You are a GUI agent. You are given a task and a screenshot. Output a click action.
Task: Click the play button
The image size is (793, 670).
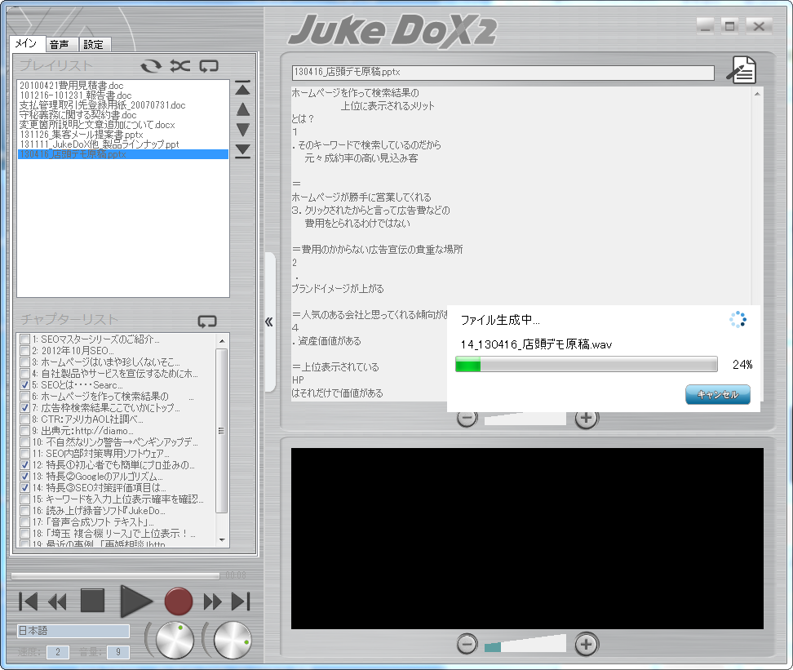[x=136, y=601]
